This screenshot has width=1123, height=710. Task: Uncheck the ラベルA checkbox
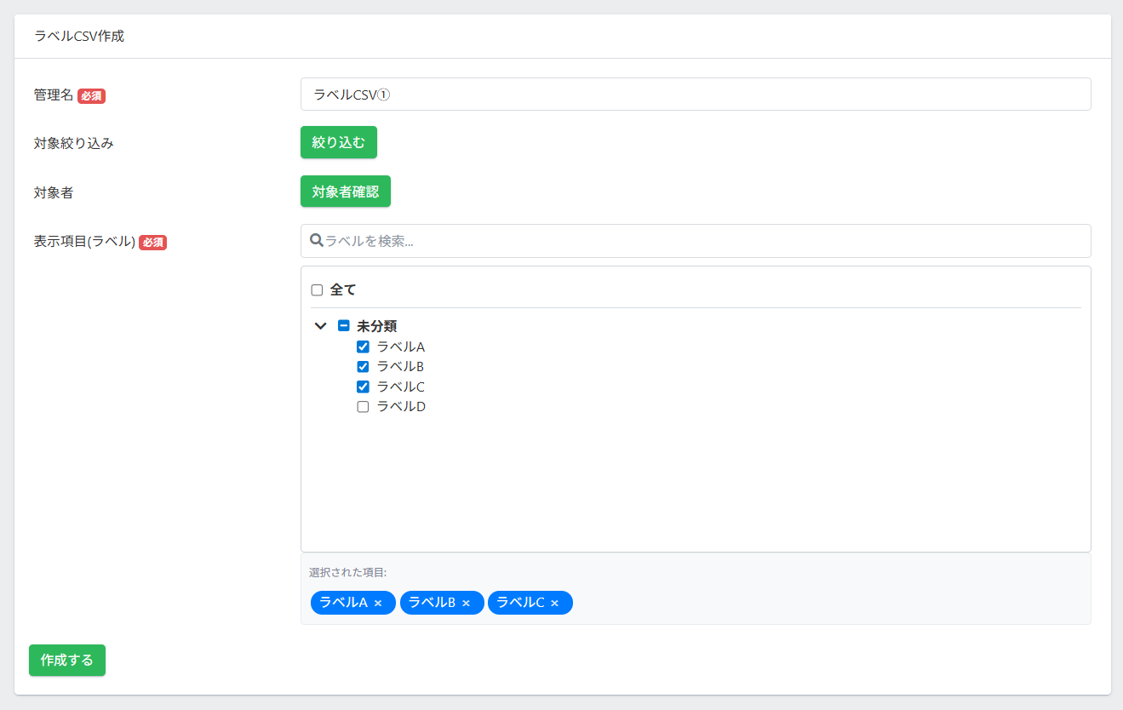pos(363,346)
